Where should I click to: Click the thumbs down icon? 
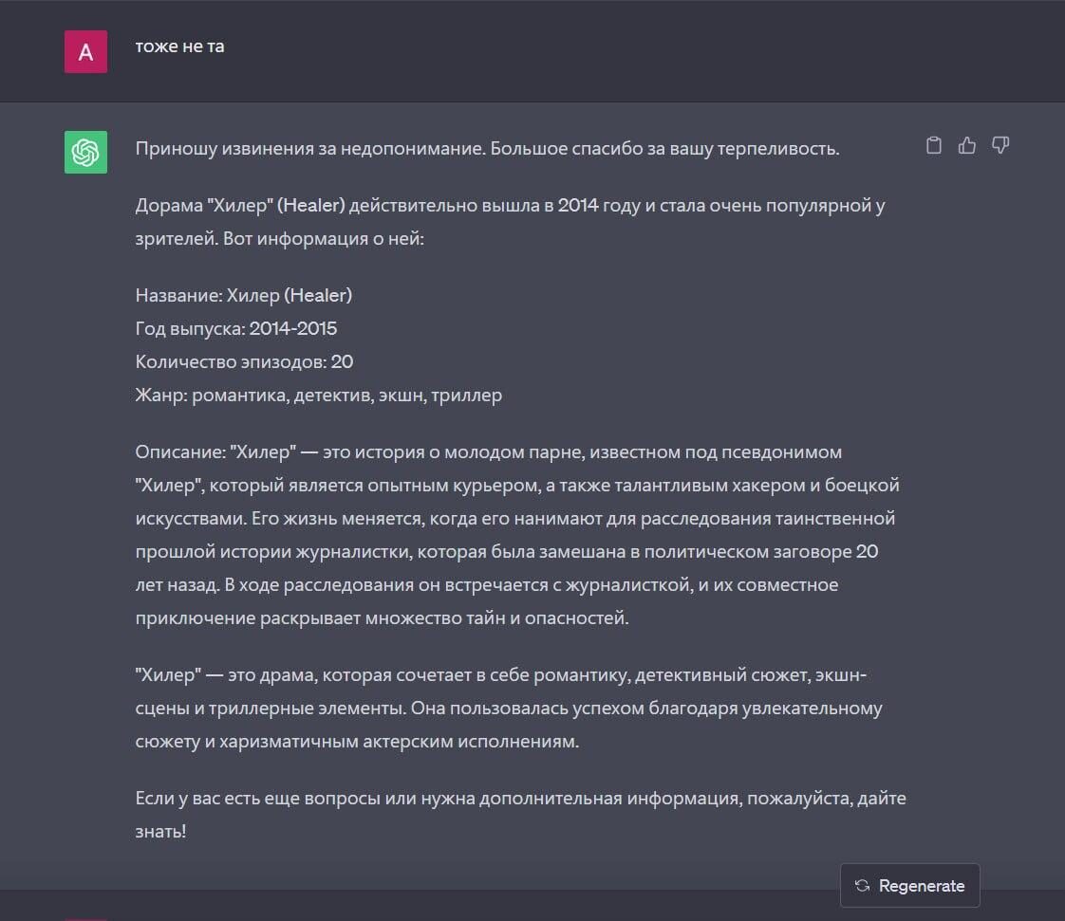point(1000,145)
